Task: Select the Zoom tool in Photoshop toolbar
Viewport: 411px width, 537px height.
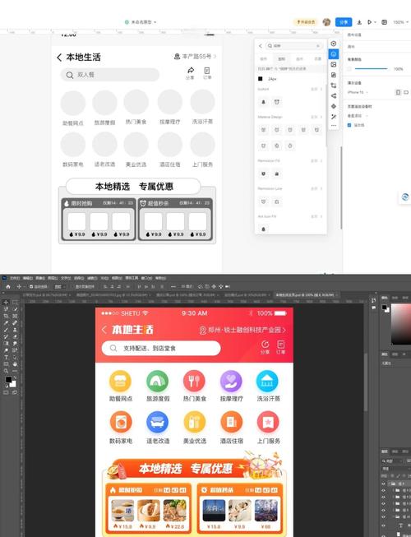Action: click(6, 371)
